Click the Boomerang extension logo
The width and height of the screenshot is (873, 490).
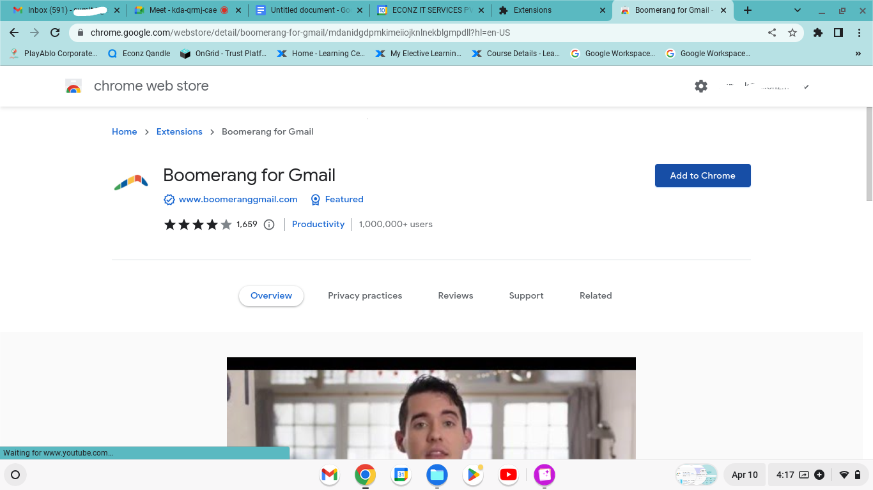click(x=131, y=182)
